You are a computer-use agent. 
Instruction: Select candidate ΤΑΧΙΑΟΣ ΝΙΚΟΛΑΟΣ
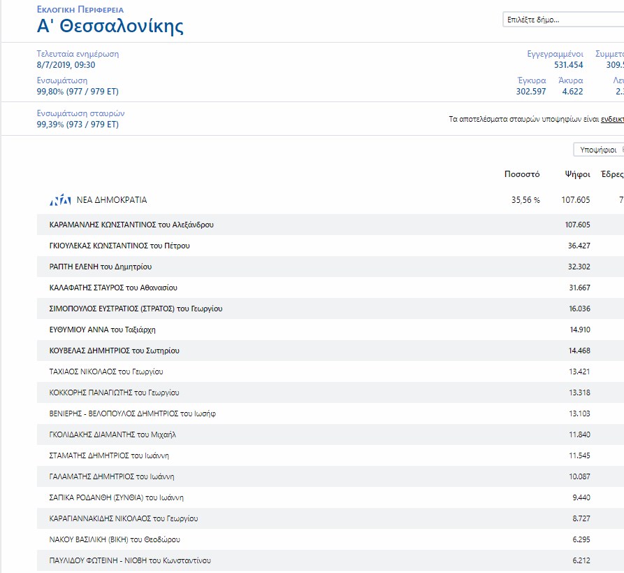(x=106, y=372)
